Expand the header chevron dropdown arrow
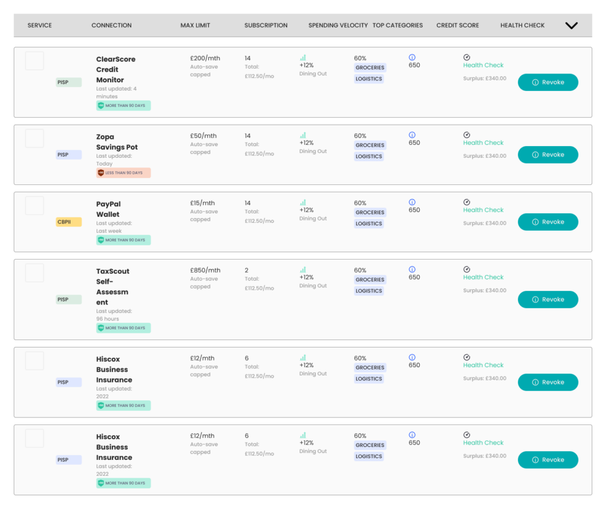 (x=571, y=25)
